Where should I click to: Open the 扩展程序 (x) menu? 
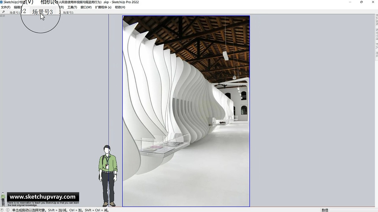[103, 7]
